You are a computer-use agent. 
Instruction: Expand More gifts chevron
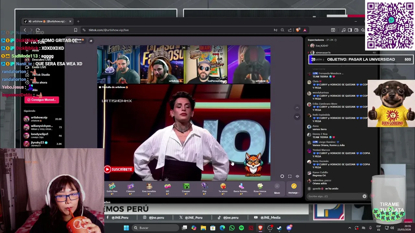click(277, 186)
